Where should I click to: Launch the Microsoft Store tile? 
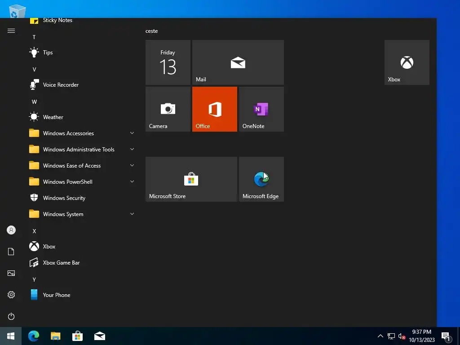pyautogui.click(x=191, y=179)
